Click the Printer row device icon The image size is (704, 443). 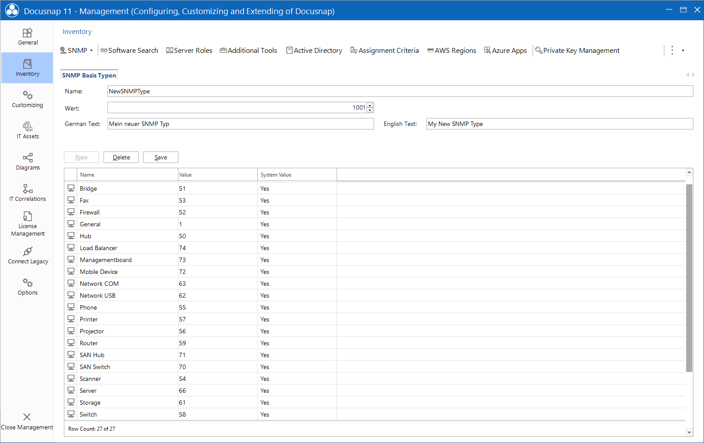coord(71,319)
